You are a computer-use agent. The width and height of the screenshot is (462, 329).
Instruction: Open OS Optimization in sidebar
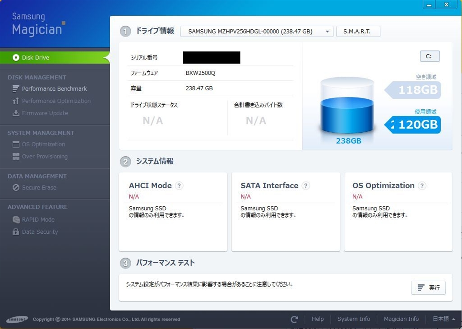[43, 144]
